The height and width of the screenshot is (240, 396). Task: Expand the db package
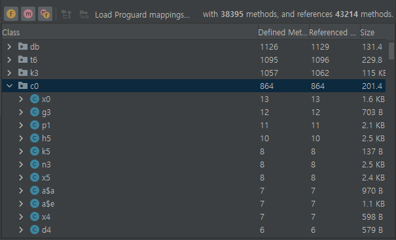pyautogui.click(x=9, y=46)
